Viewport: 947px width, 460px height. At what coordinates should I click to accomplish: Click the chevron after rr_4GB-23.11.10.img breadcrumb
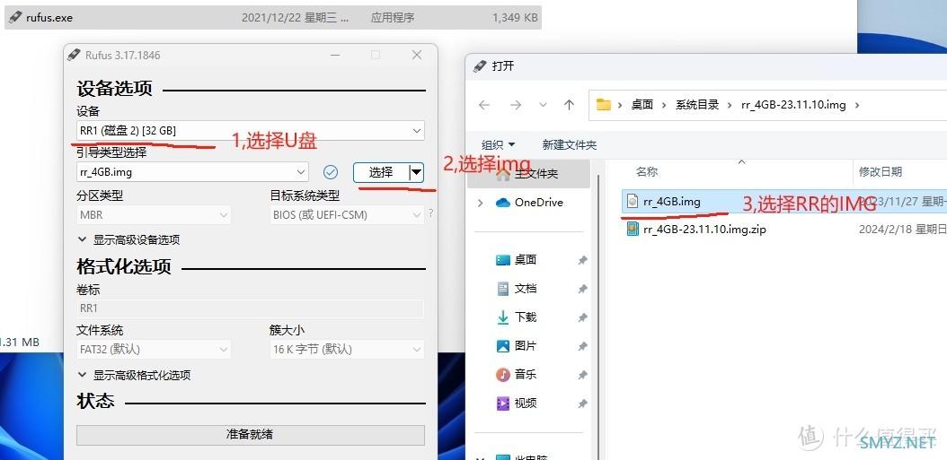tap(856, 105)
